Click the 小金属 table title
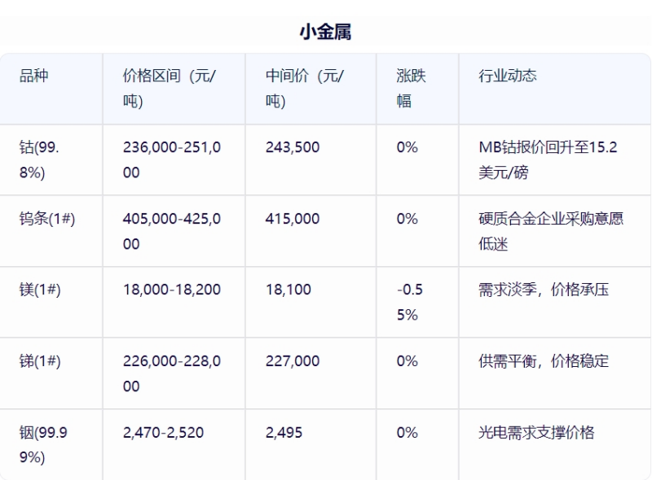This screenshot has width=652, height=480. coord(325,32)
